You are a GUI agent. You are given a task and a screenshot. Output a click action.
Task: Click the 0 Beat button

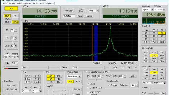click(27, 79)
